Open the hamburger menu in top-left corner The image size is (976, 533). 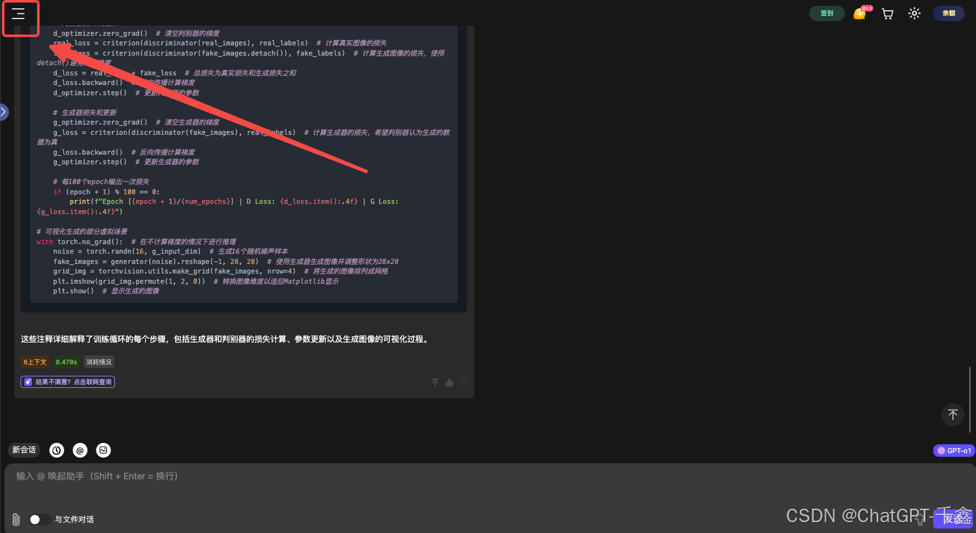tap(19, 13)
